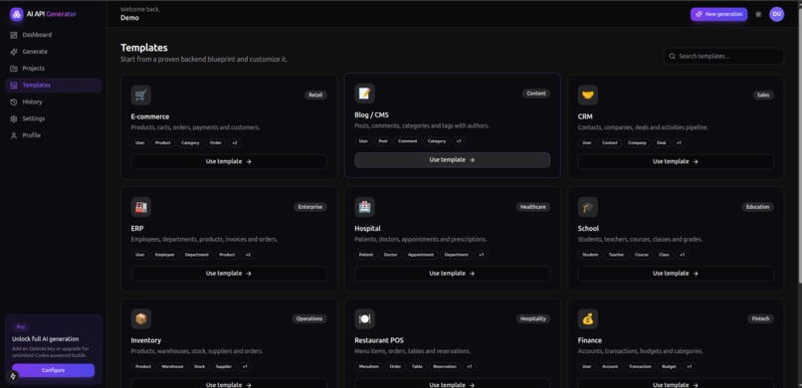Click the Content badge on Blog card
Image resolution: width=802 pixels, height=388 pixels.
pos(536,94)
